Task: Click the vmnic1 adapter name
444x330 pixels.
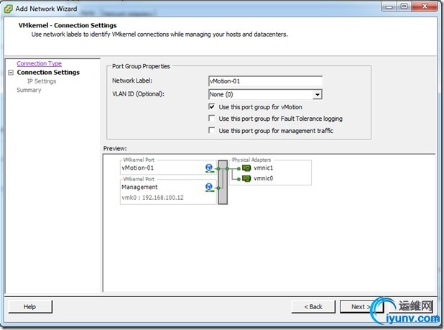Action: click(264, 168)
